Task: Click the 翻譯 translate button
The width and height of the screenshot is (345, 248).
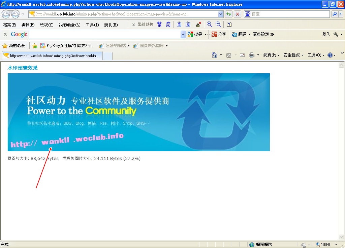Action: (240, 34)
